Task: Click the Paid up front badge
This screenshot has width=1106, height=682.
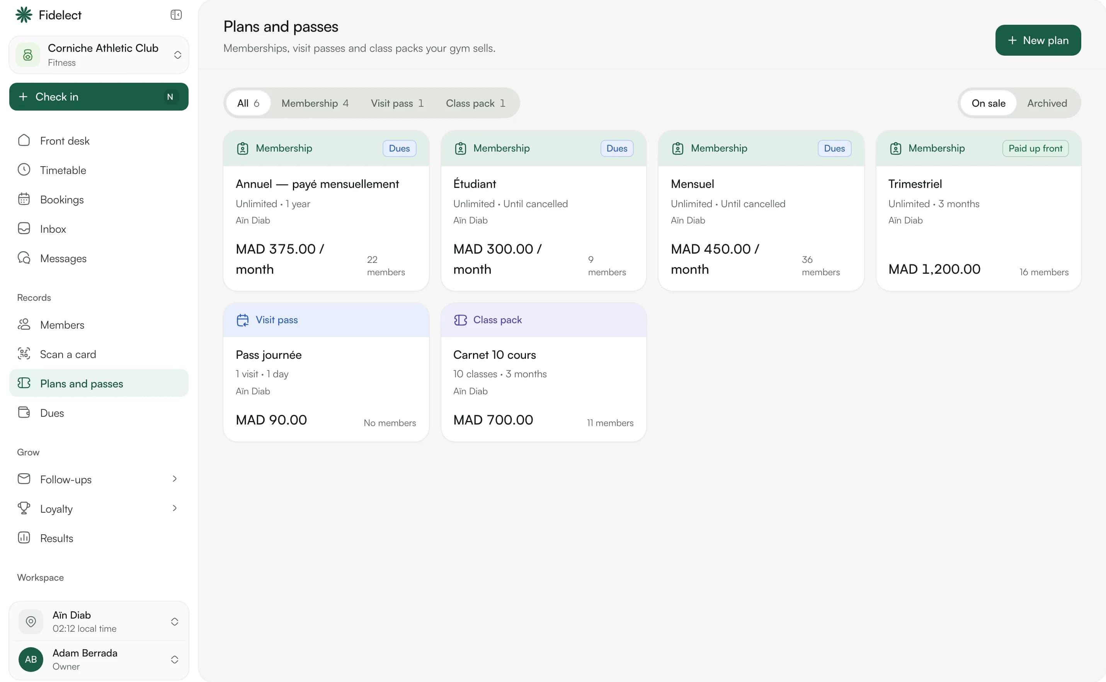Action: coord(1035,148)
